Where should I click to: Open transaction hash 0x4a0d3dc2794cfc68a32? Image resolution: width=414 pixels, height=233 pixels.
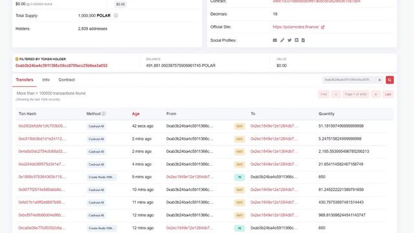pos(43,151)
